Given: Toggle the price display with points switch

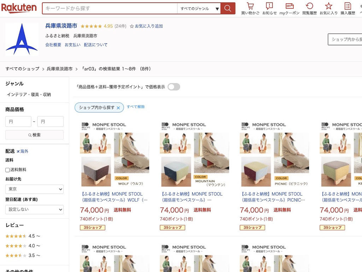Looking at the screenshot, I should (x=174, y=87).
